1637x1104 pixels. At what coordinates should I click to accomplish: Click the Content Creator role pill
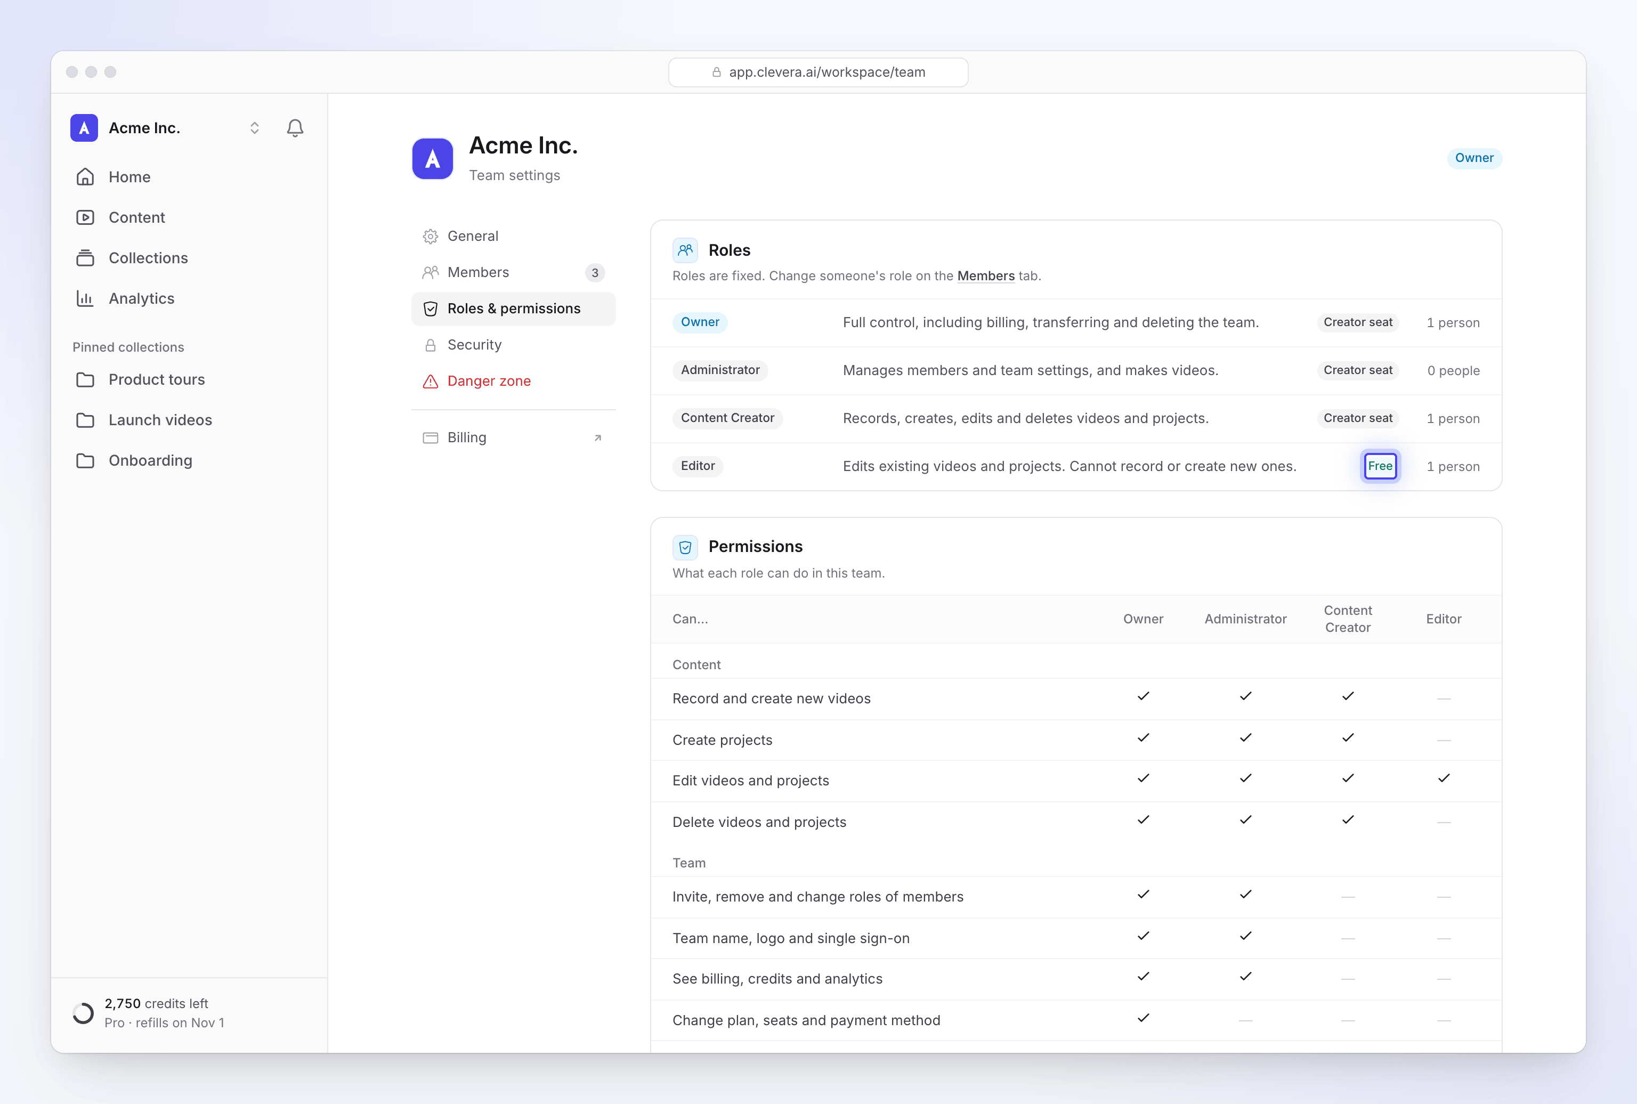(727, 418)
